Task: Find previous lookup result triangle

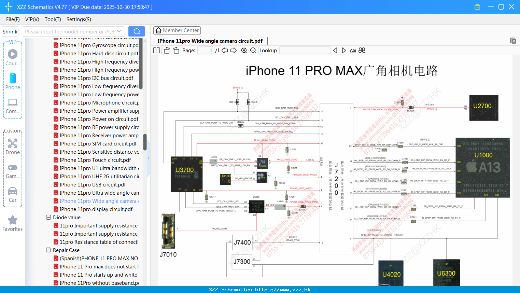Action: pos(335,51)
